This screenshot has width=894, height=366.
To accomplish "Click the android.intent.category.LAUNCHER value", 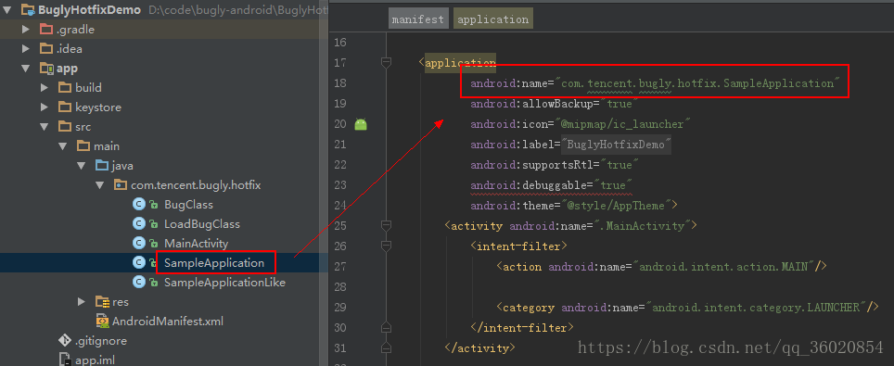I will click(756, 308).
